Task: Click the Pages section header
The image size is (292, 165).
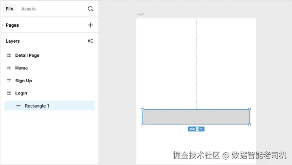Action: point(12,25)
